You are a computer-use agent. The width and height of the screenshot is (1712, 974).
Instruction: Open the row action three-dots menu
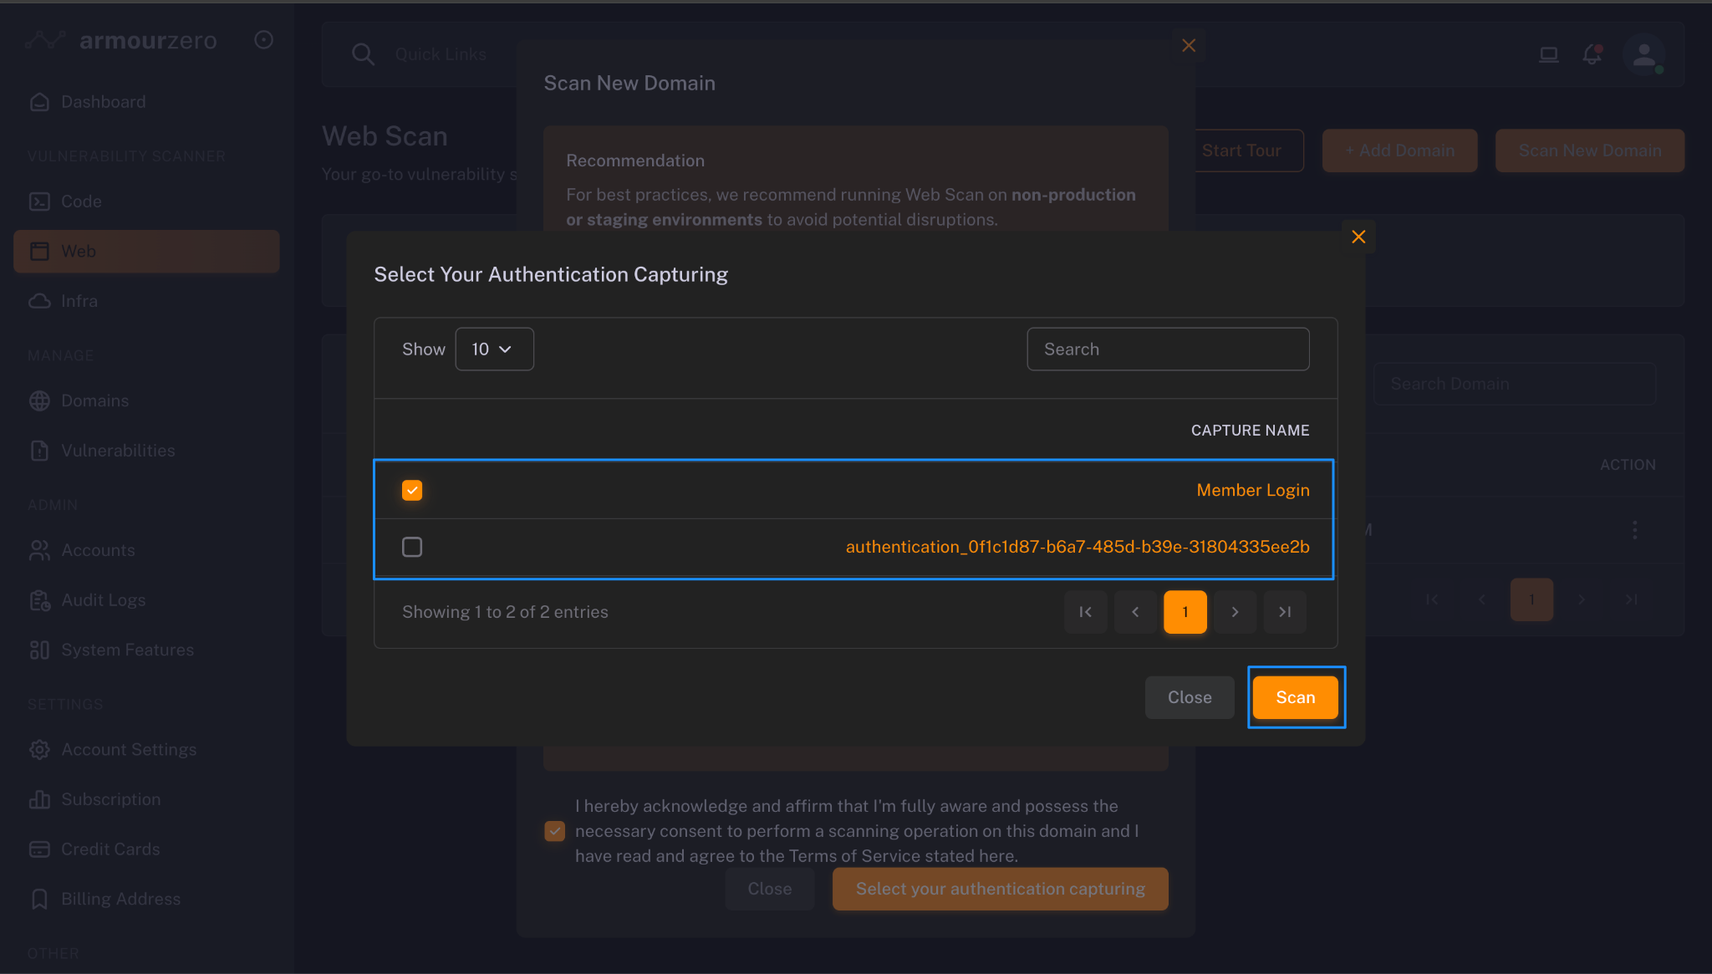(1634, 530)
